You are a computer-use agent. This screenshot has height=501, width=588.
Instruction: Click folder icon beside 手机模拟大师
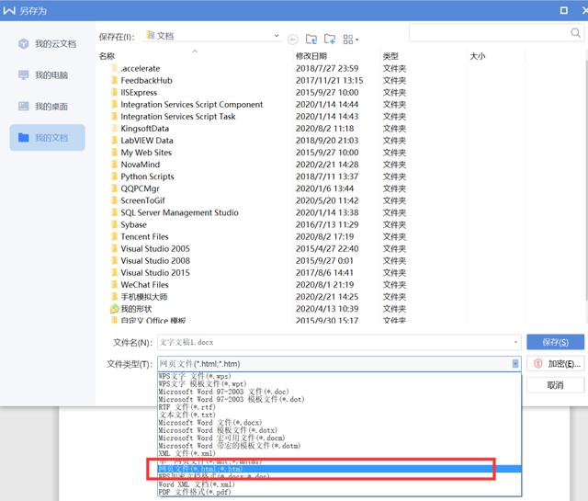pyautogui.click(x=114, y=297)
